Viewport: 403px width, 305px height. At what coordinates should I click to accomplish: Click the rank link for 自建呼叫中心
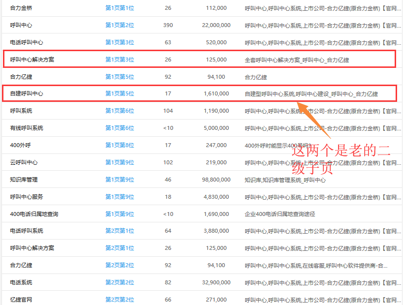point(120,93)
